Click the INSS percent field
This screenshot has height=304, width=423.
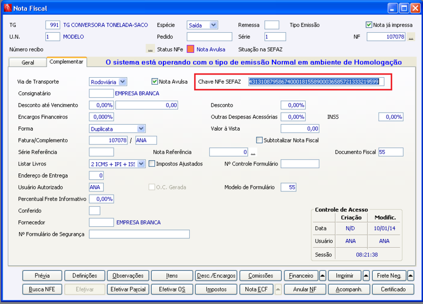[391, 117]
